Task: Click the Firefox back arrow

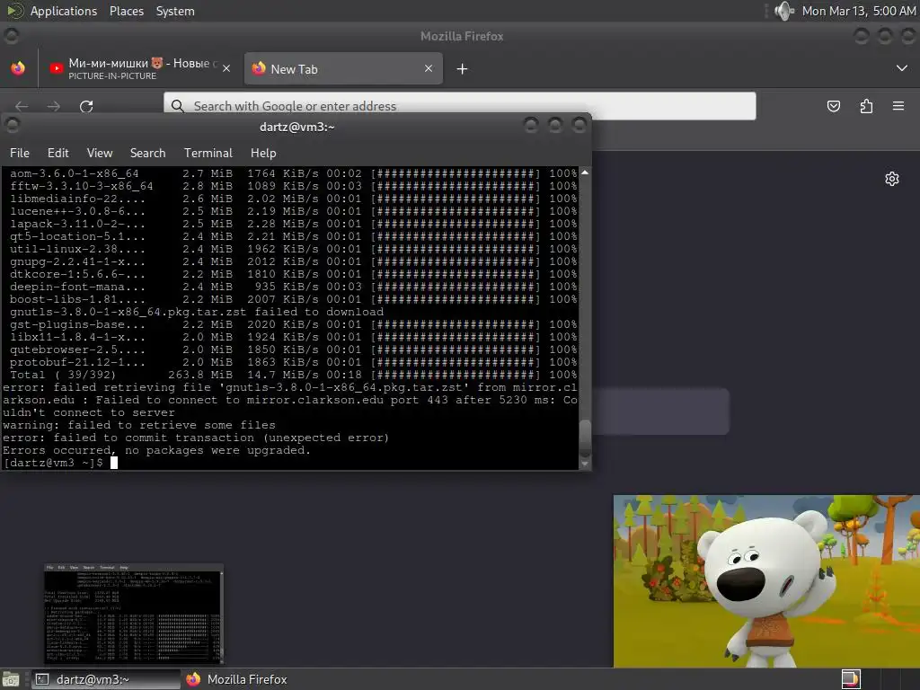Action: coord(22,106)
